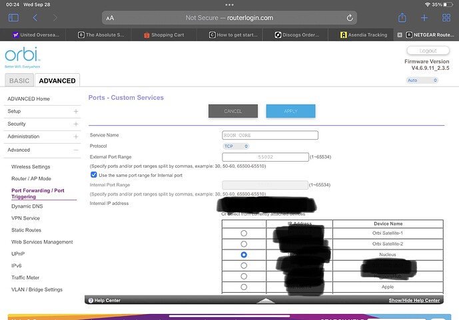459x320 pixels.
Task: Collapse the Advanced section minus
Action: click(76, 150)
